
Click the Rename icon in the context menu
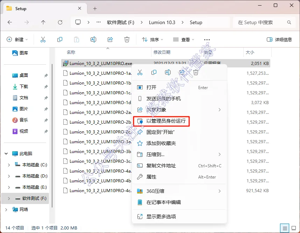(x=168, y=72)
